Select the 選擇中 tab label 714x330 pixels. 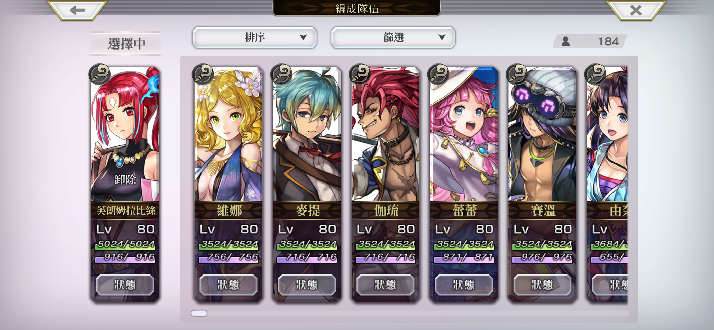tap(126, 43)
